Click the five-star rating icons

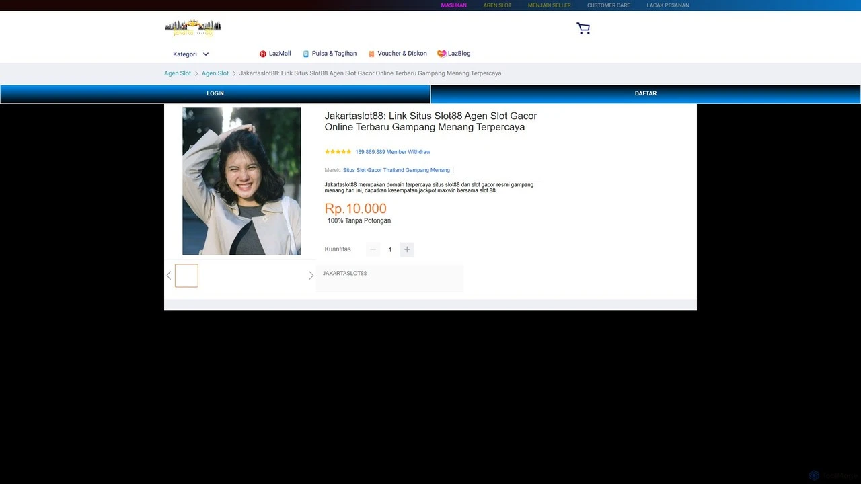coord(338,152)
